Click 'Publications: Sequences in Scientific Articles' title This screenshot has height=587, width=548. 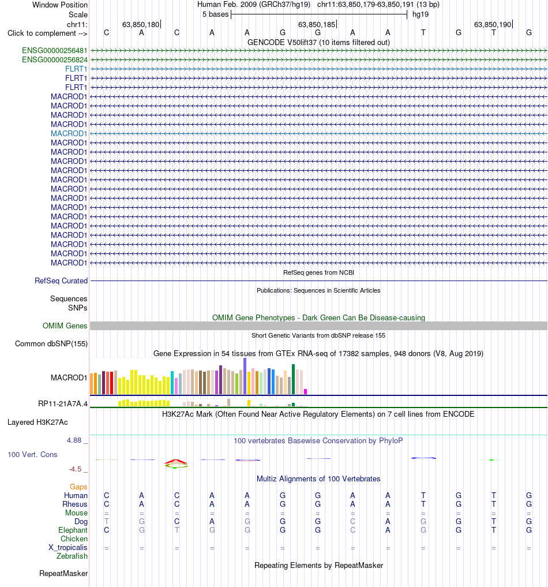click(x=318, y=290)
